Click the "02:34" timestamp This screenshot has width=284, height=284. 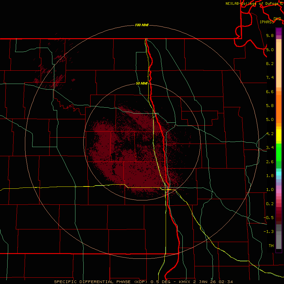pos(226,282)
